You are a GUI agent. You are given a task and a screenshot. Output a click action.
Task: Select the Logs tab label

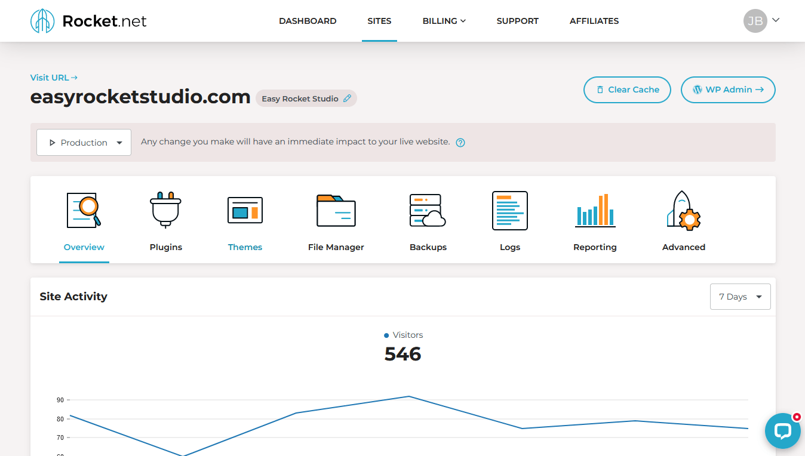point(510,247)
